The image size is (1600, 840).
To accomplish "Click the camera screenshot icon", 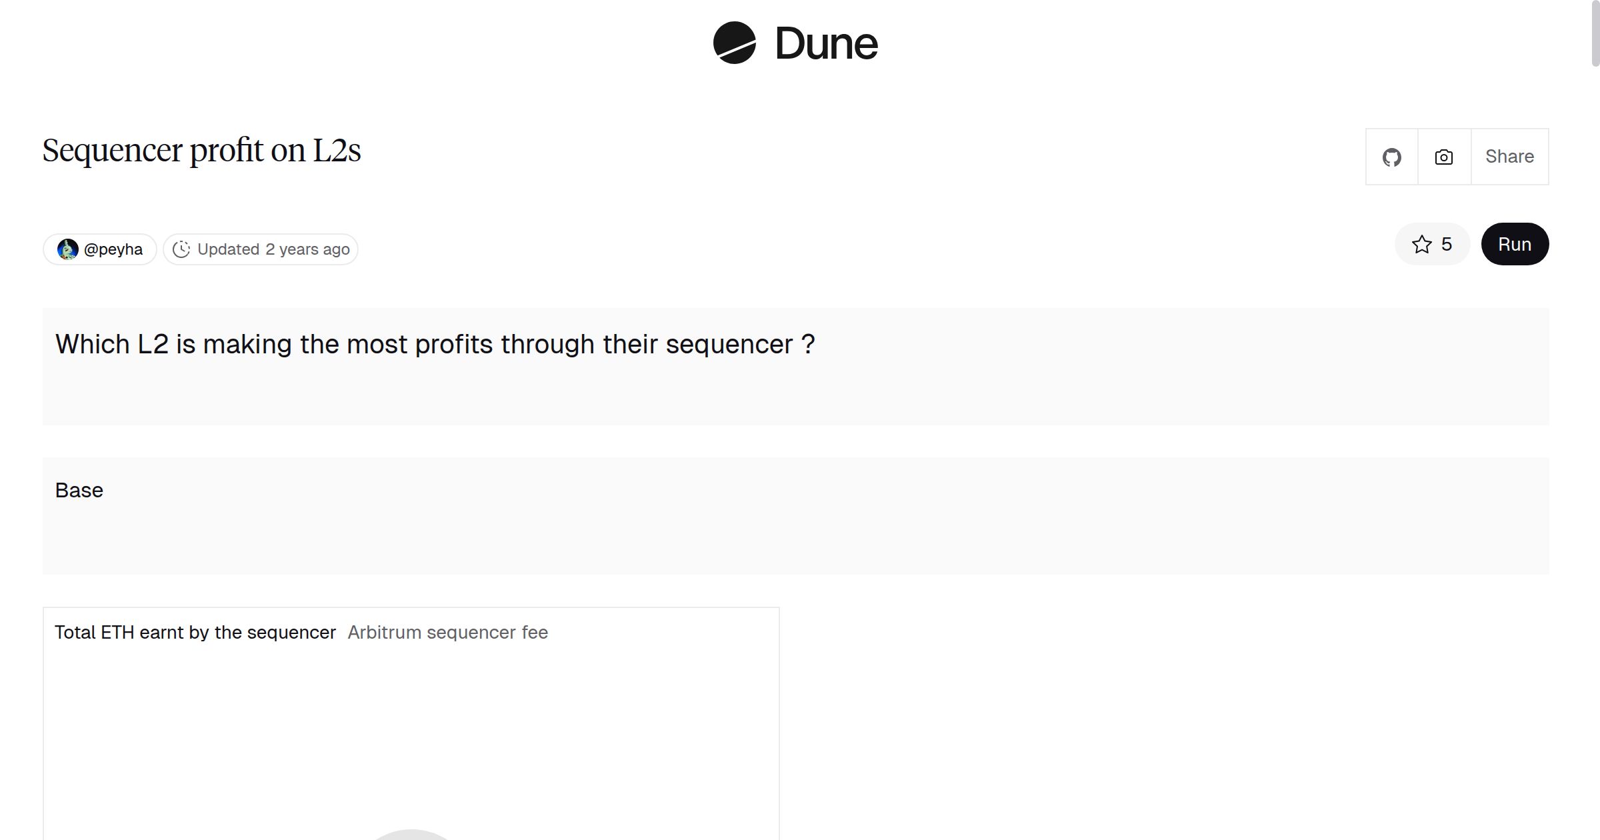I will [1444, 157].
